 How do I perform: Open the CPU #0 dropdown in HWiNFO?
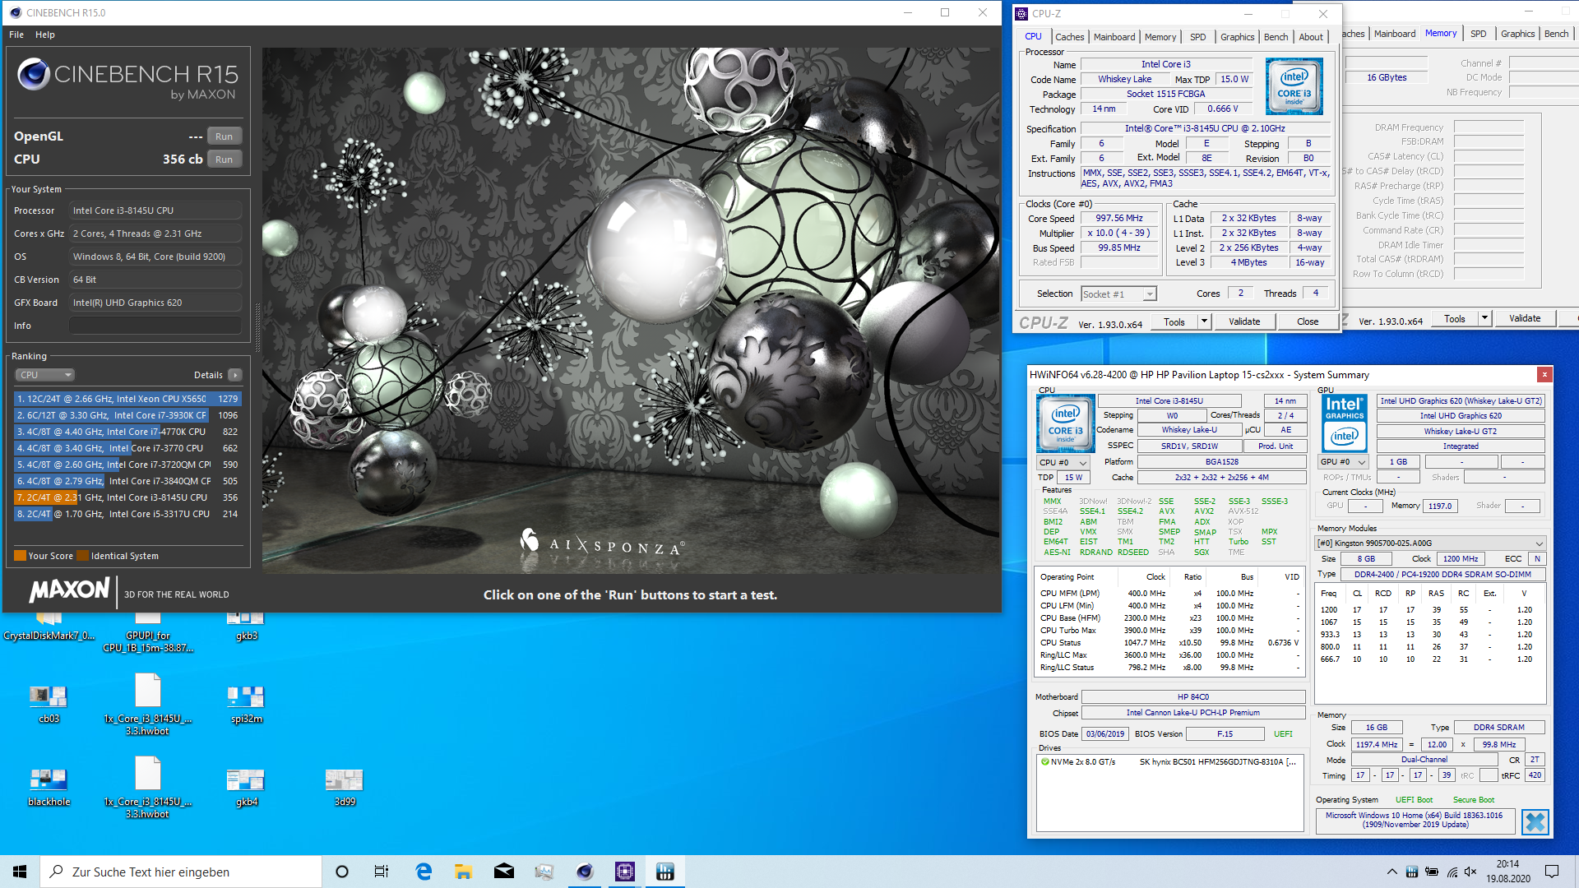click(1063, 463)
